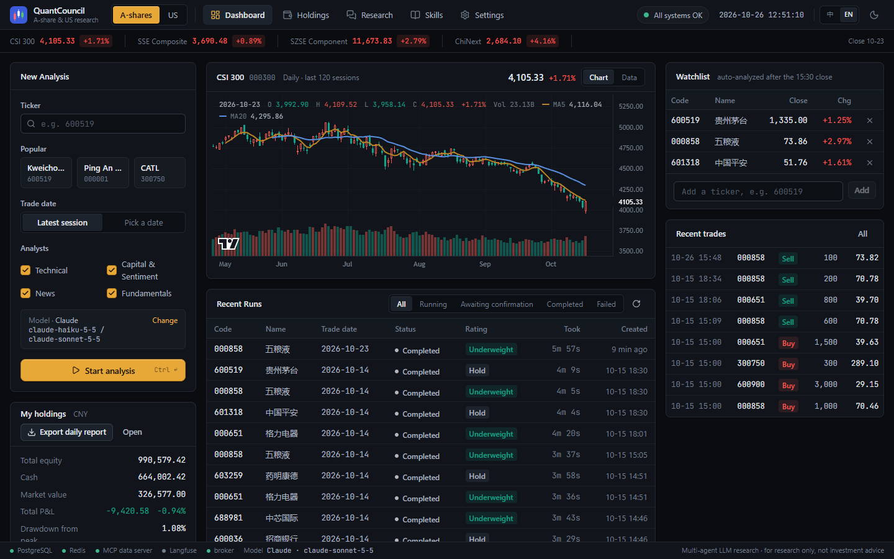The width and height of the screenshot is (894, 559).
Task: Filter Recent Runs by All
Action: pyautogui.click(x=401, y=304)
